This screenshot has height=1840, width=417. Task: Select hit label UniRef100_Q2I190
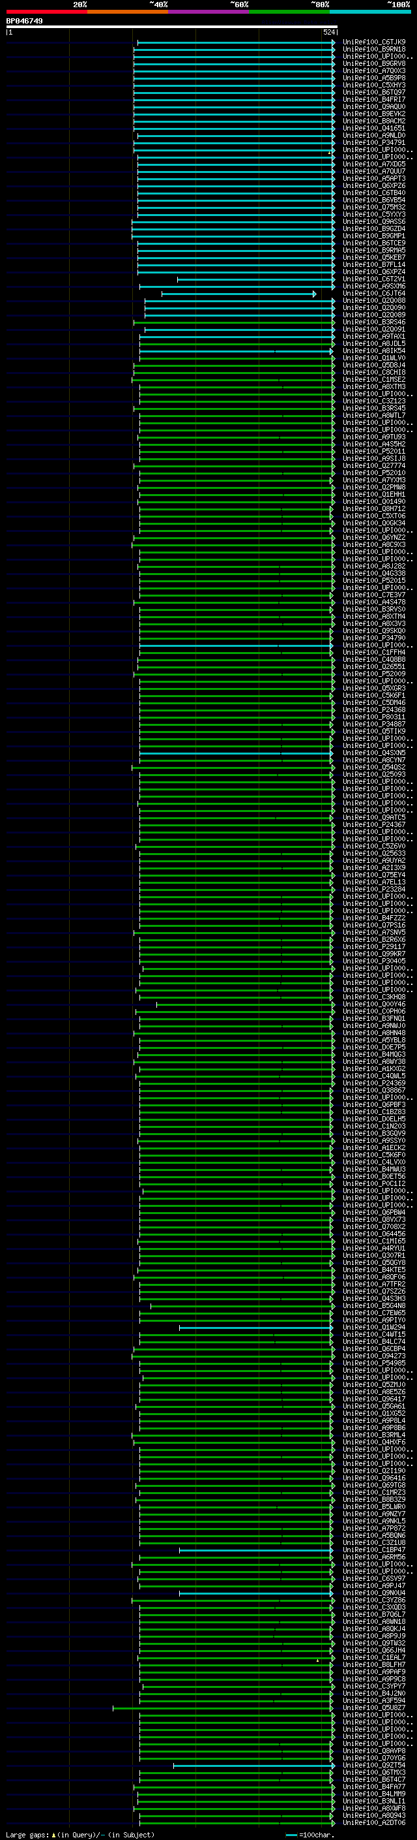click(374, 1471)
